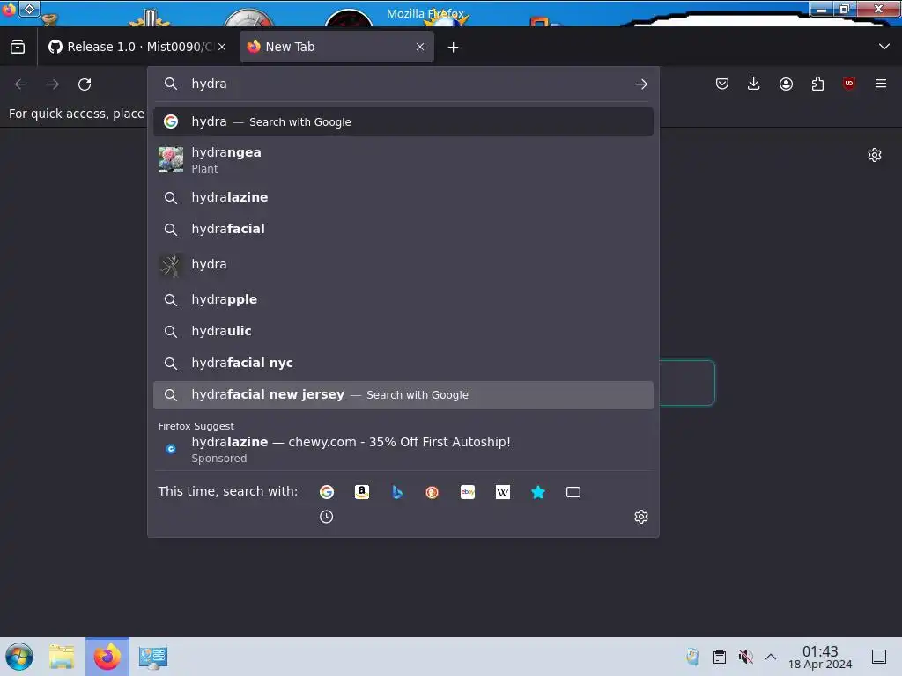
Task: Select hydra suggestion with thumbnail
Action: [x=403, y=264]
